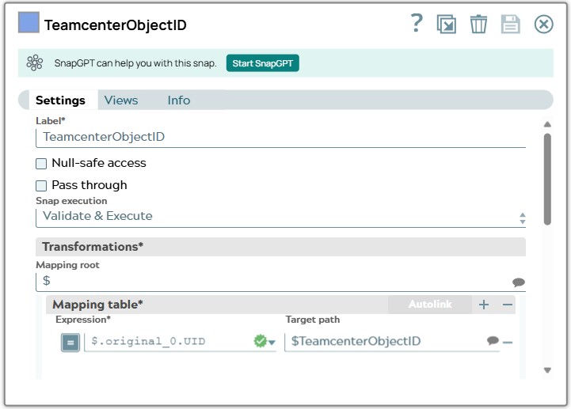
Task: Switch to the Views tab
Action: click(x=121, y=100)
